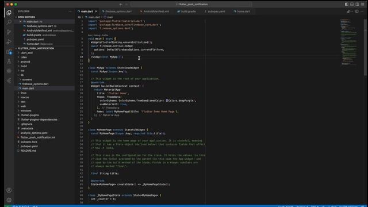Open main.dart in the lib folder tree
368x207 pixels.
click(28, 89)
